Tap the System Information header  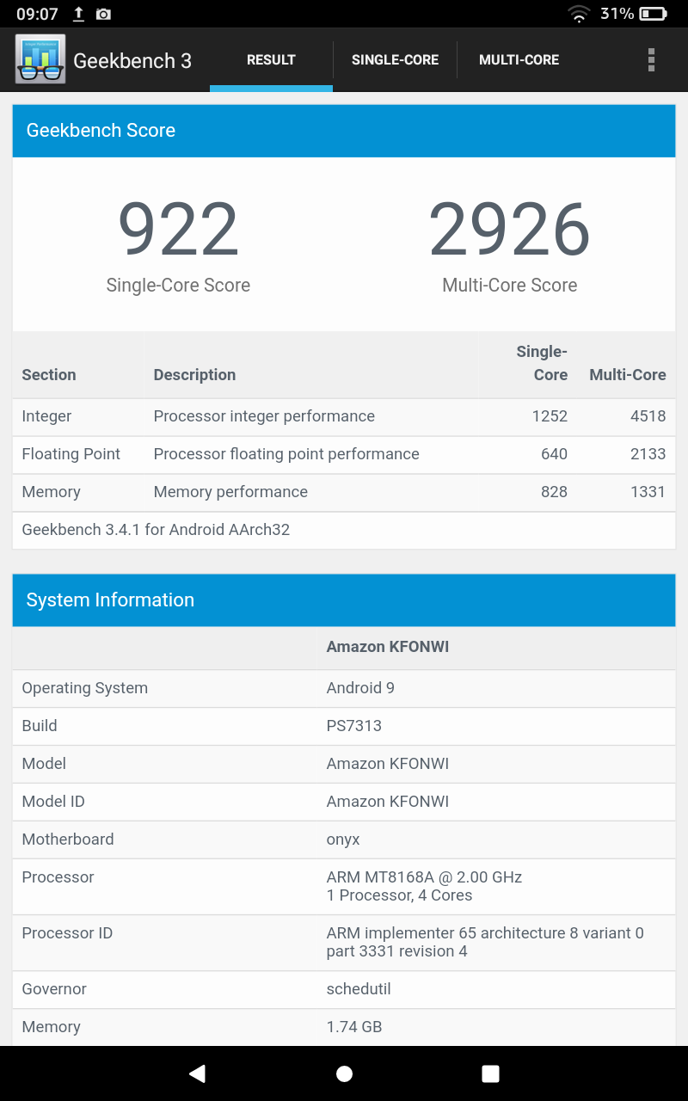tap(344, 600)
